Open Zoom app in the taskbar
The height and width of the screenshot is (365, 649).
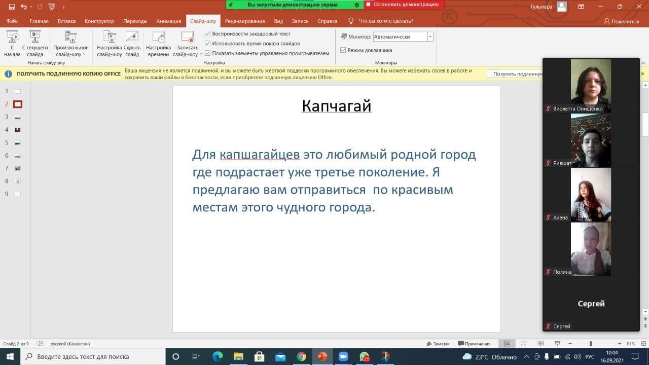click(344, 356)
